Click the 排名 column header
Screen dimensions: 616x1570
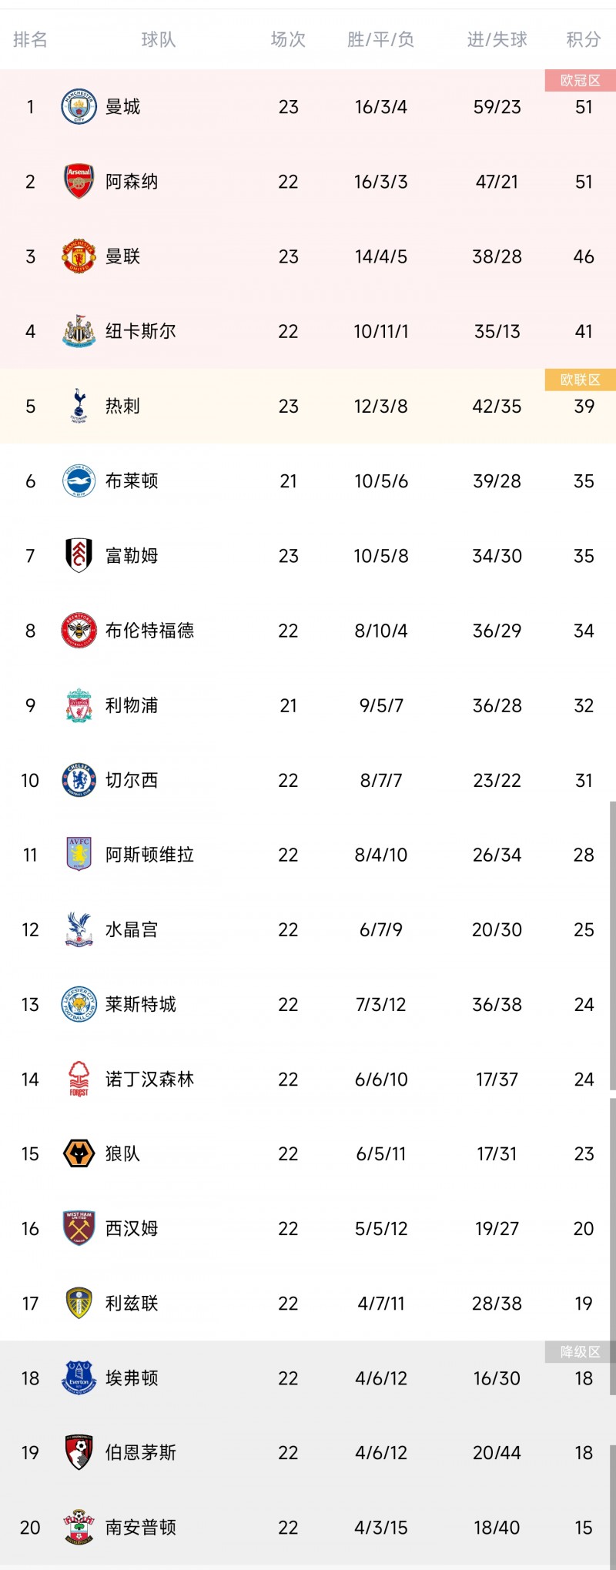pyautogui.click(x=30, y=39)
